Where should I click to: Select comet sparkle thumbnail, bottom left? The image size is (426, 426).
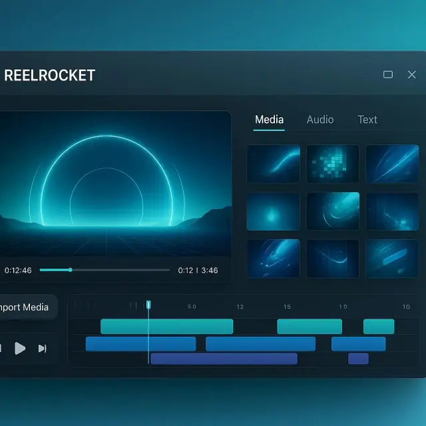[x=274, y=258]
